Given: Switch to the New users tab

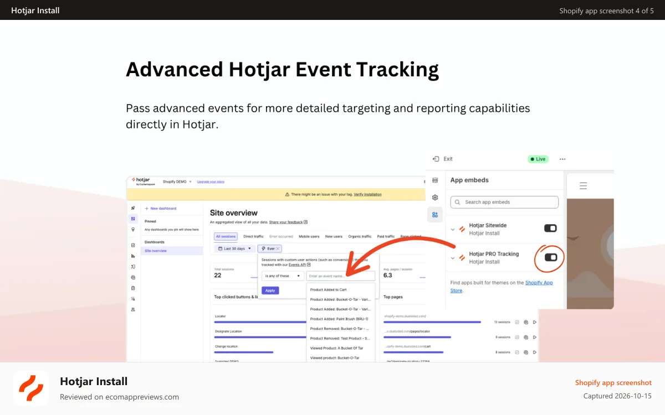Looking at the screenshot, I should (334, 236).
